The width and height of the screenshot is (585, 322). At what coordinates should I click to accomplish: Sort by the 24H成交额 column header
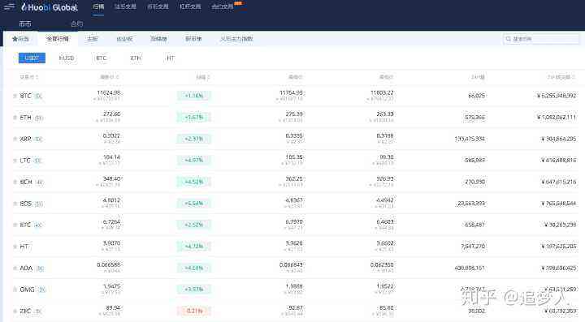561,77
